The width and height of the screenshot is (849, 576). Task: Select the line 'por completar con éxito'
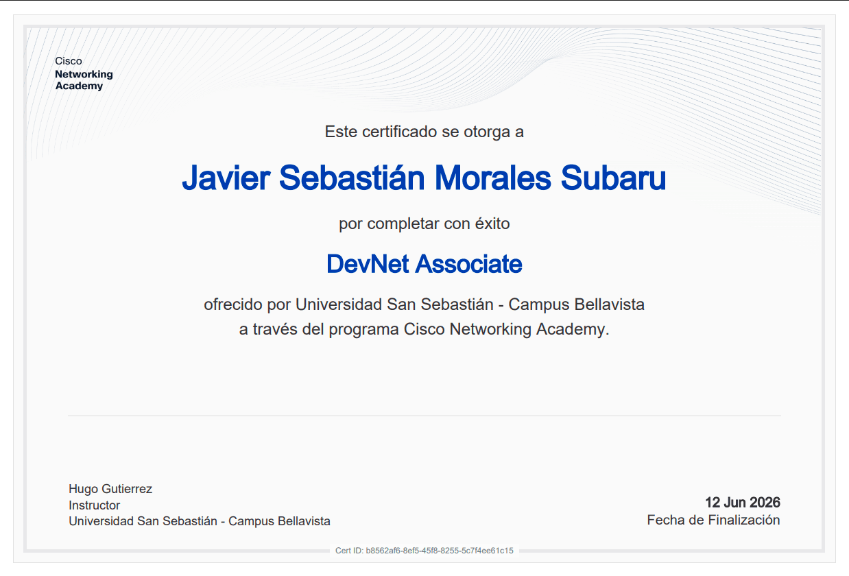(424, 224)
